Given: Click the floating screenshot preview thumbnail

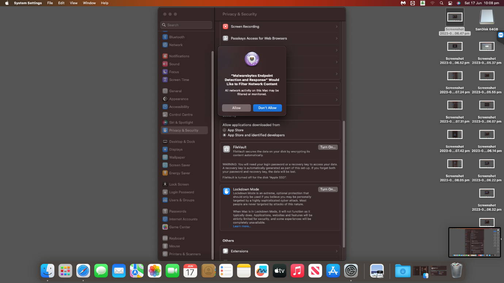Looking at the screenshot, I should (x=474, y=242).
